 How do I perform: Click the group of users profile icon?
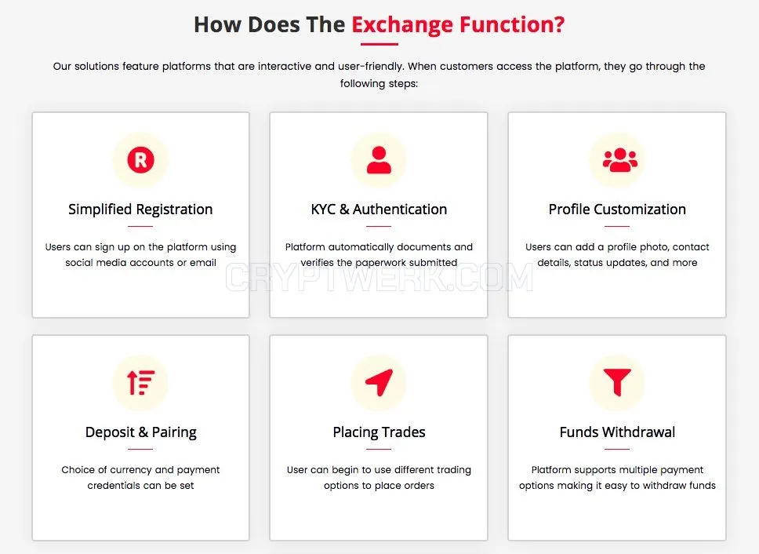tap(620, 160)
